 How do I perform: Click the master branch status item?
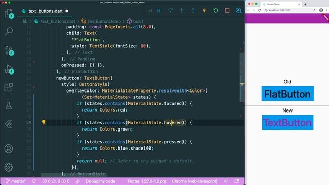(16, 181)
